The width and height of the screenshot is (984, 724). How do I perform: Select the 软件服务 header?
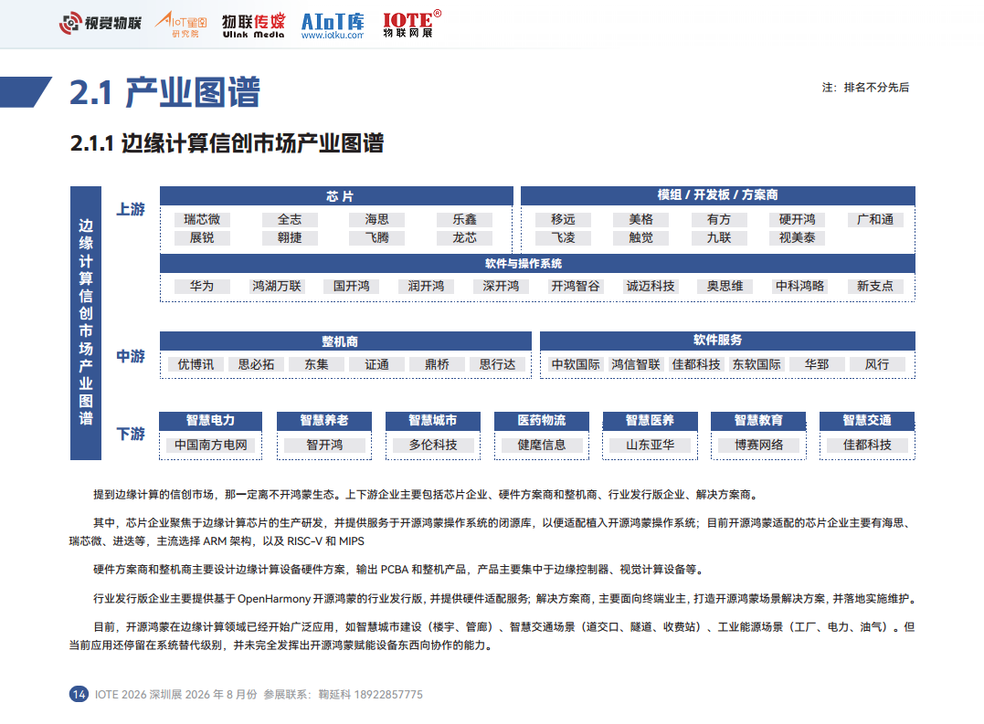coord(727,341)
